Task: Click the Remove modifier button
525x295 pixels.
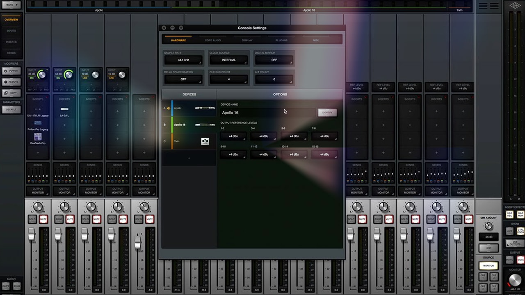Action: tap(11, 82)
